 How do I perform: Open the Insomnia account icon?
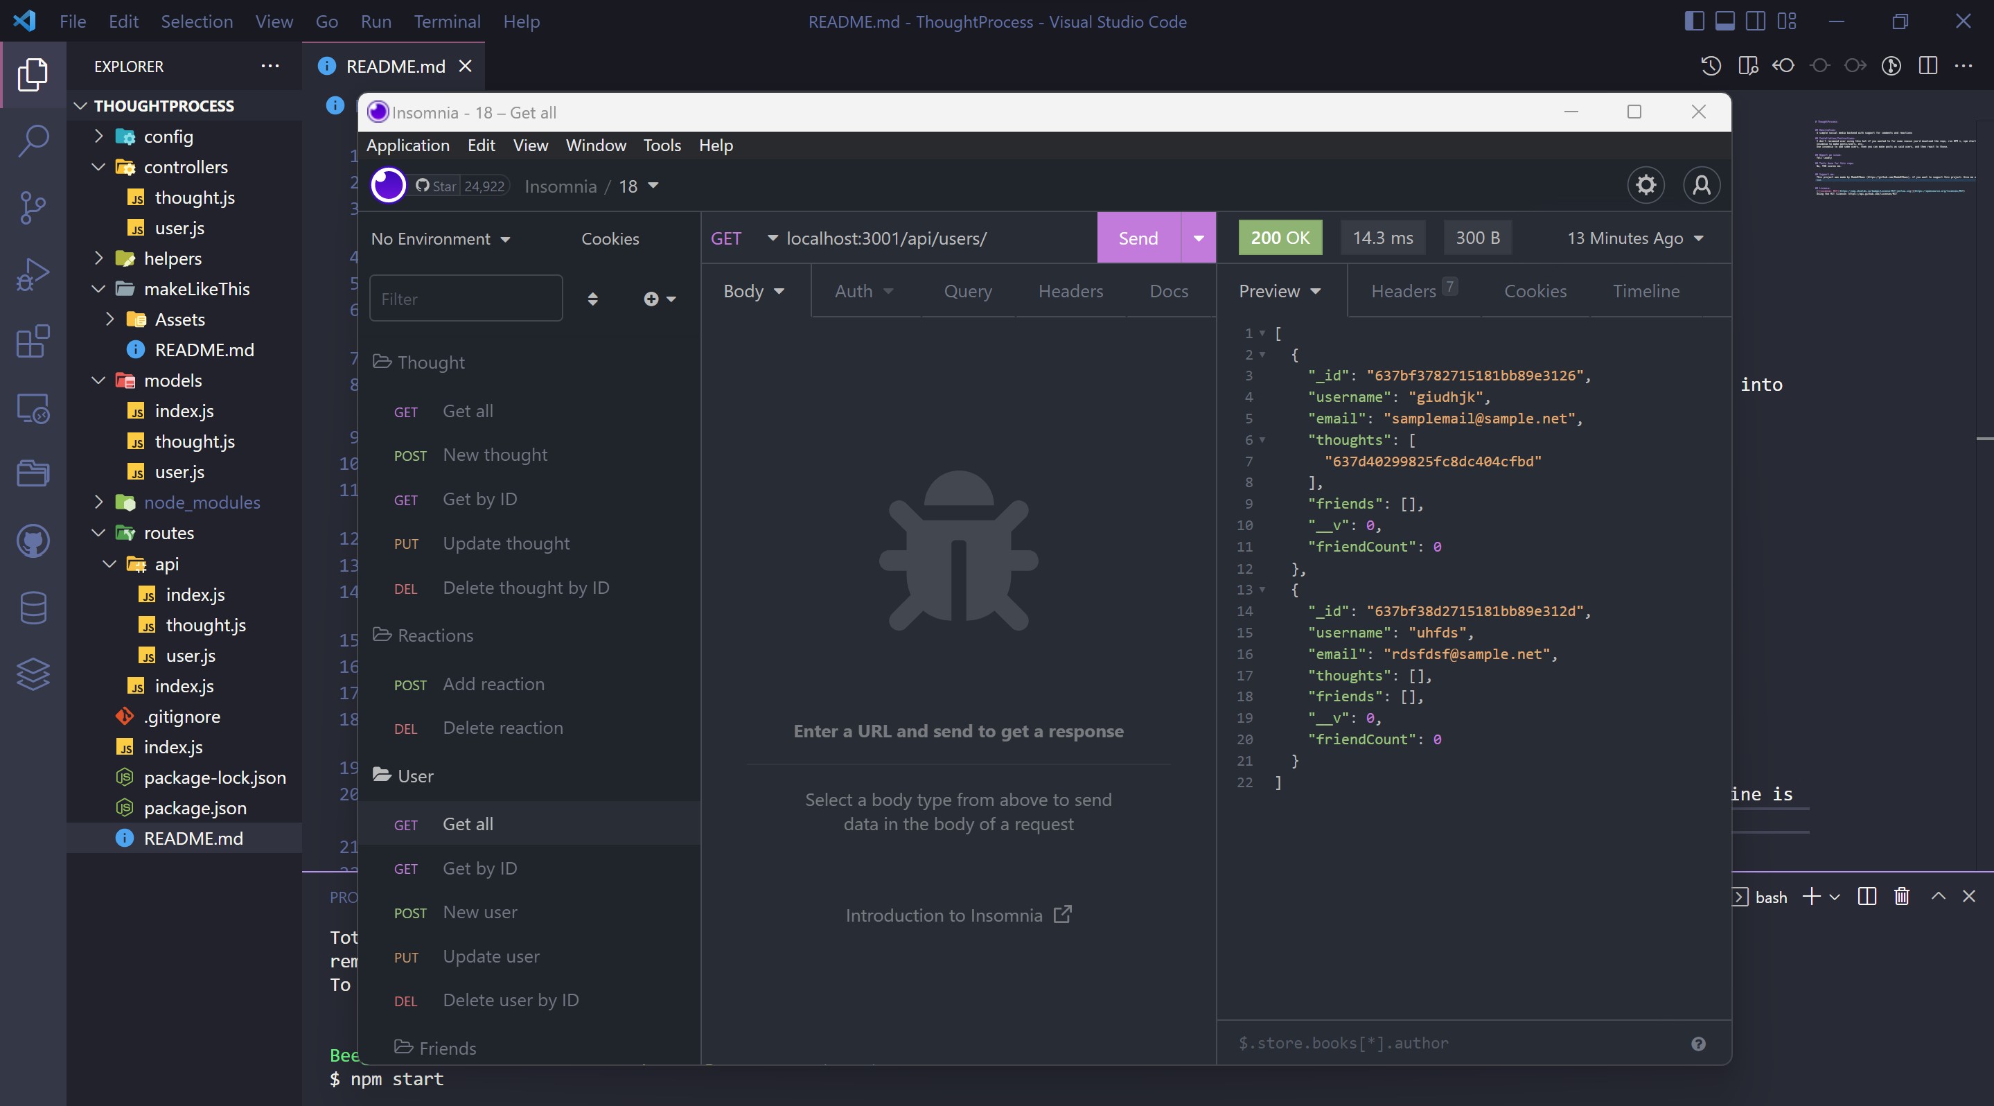(x=1702, y=186)
